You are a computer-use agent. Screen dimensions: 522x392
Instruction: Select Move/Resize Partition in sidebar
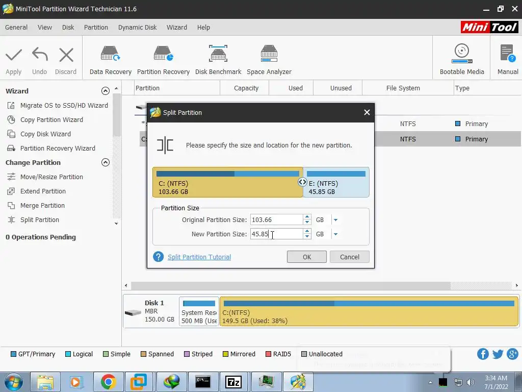point(51,177)
